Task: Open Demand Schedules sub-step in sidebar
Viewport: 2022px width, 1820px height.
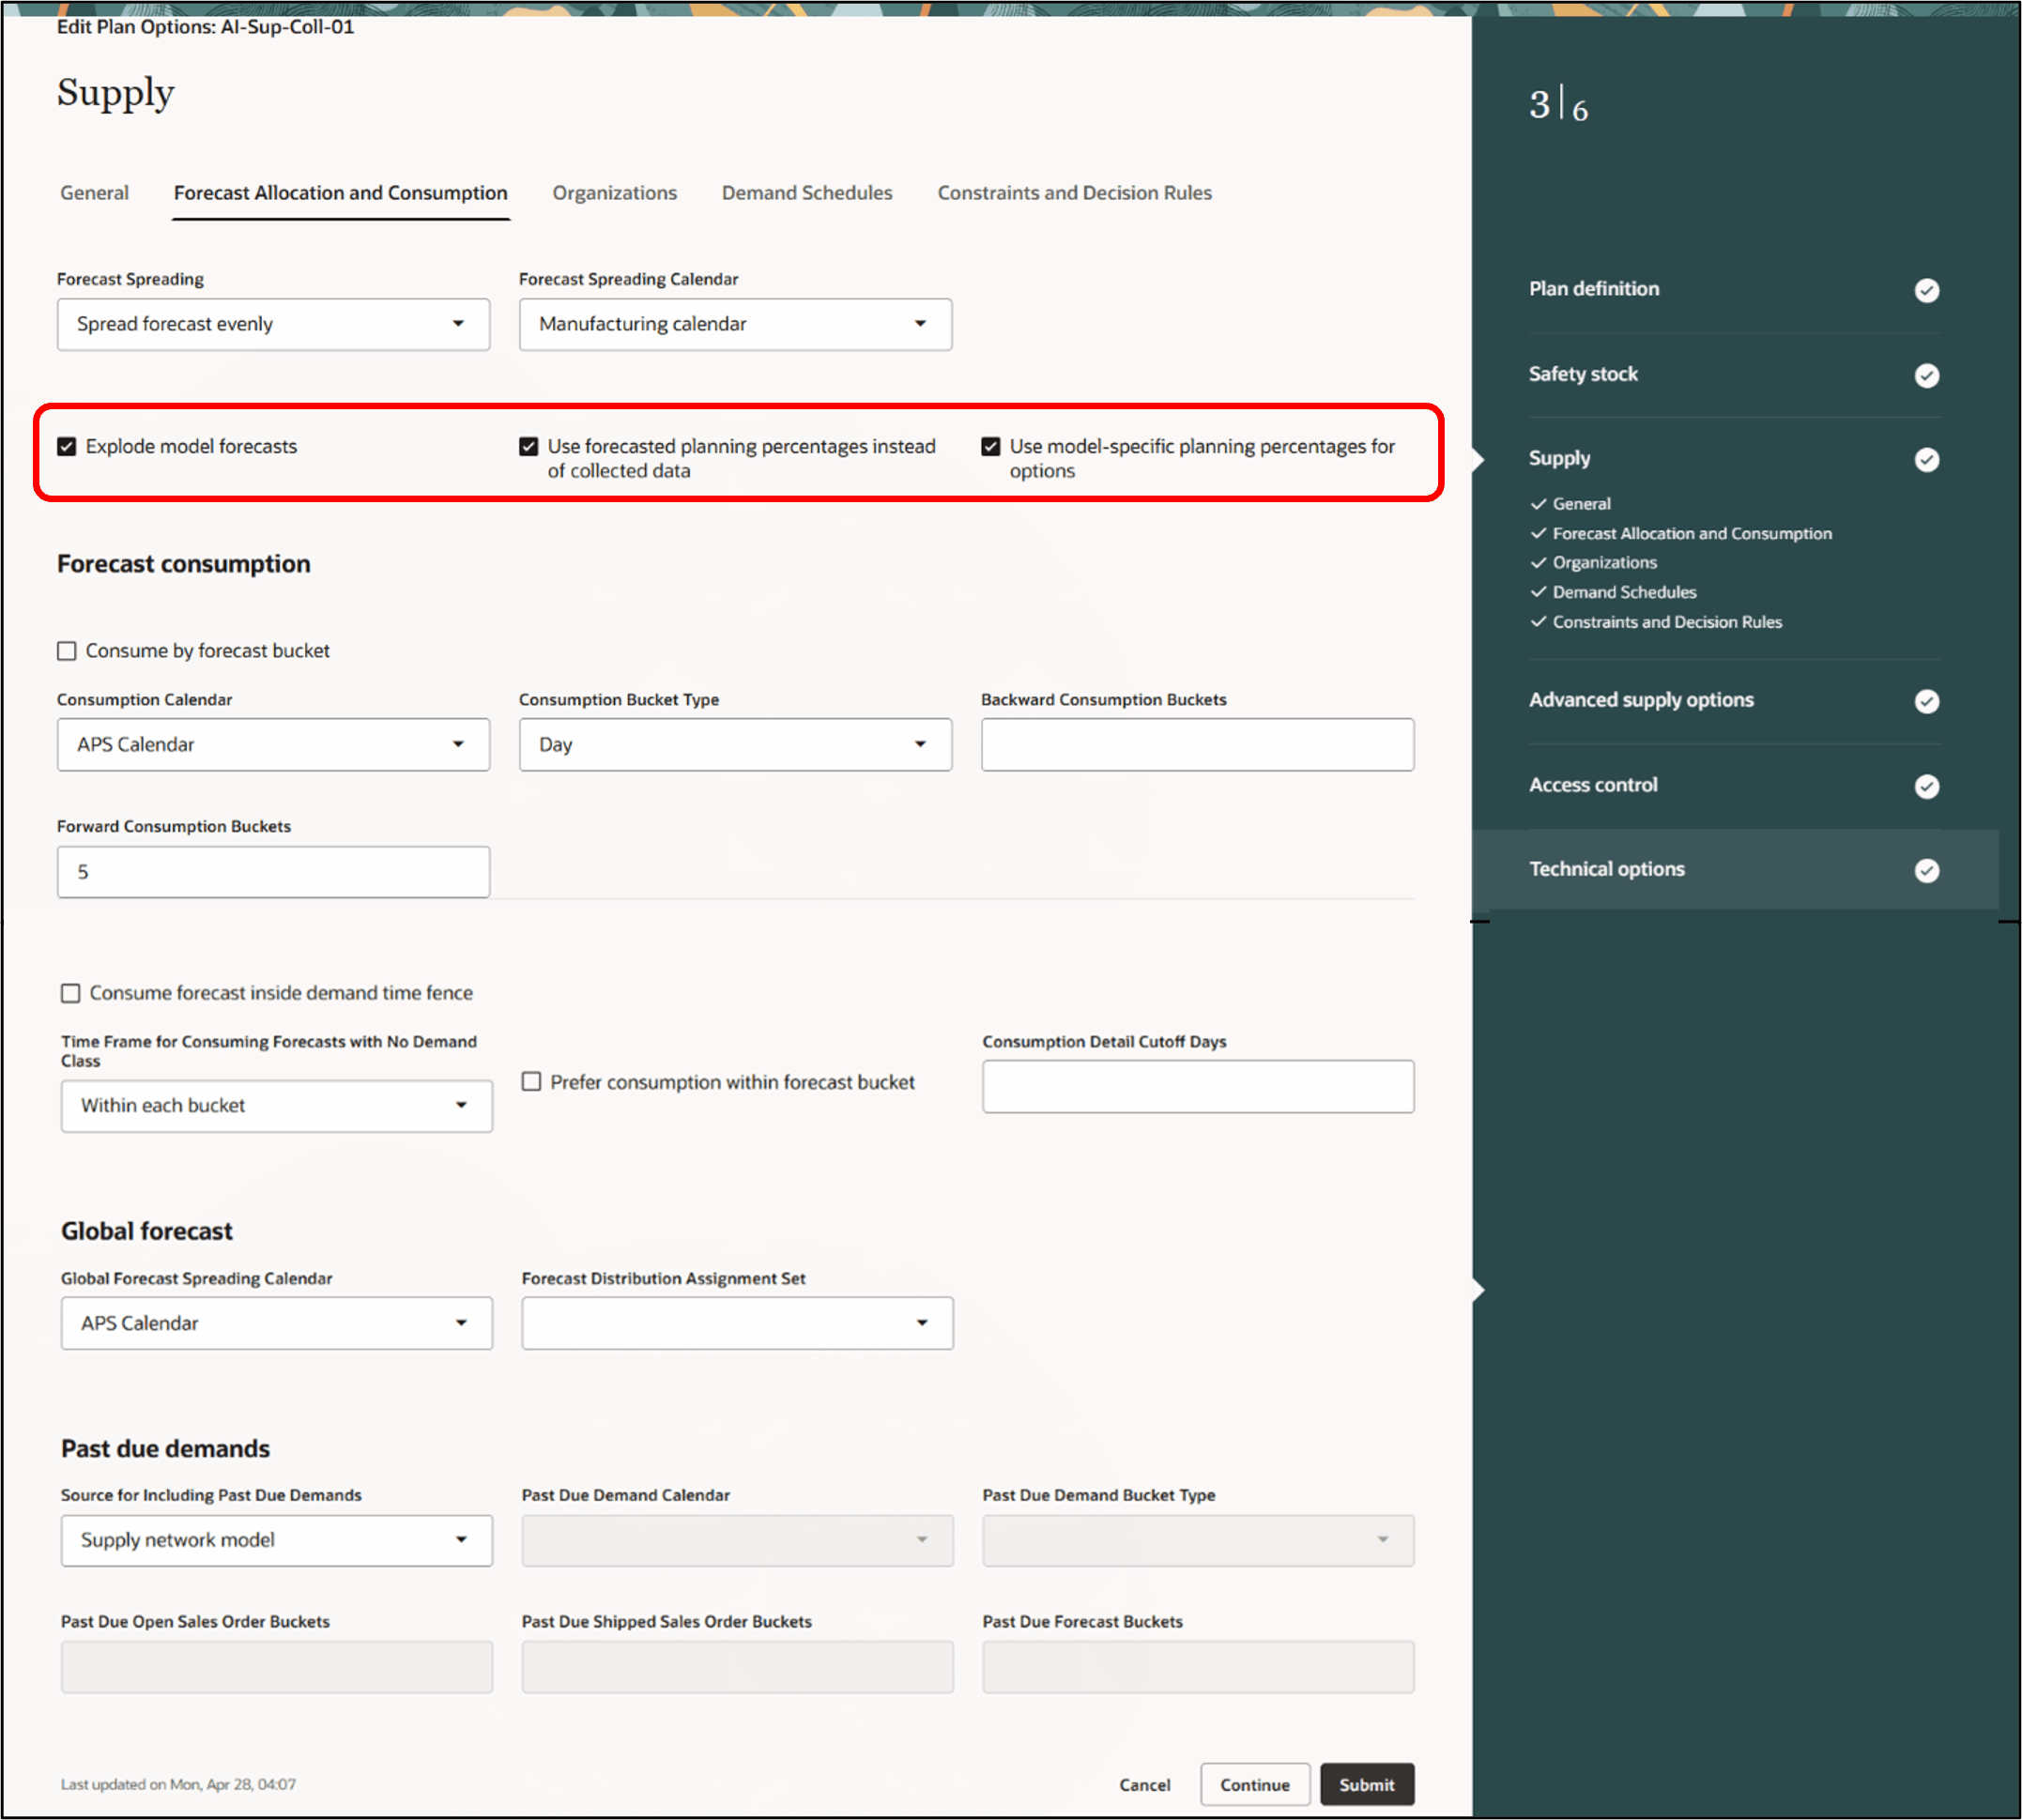Action: (1623, 592)
